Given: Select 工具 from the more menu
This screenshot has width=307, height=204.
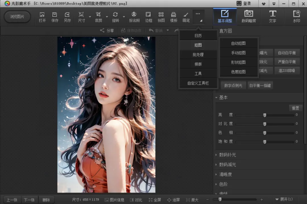Looking at the screenshot, I should click(x=198, y=74).
